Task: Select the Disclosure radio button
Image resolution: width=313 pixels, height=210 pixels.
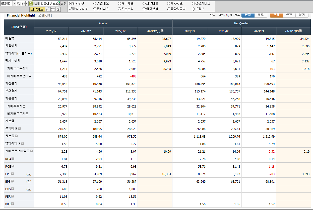Action: click(x=70, y=9)
